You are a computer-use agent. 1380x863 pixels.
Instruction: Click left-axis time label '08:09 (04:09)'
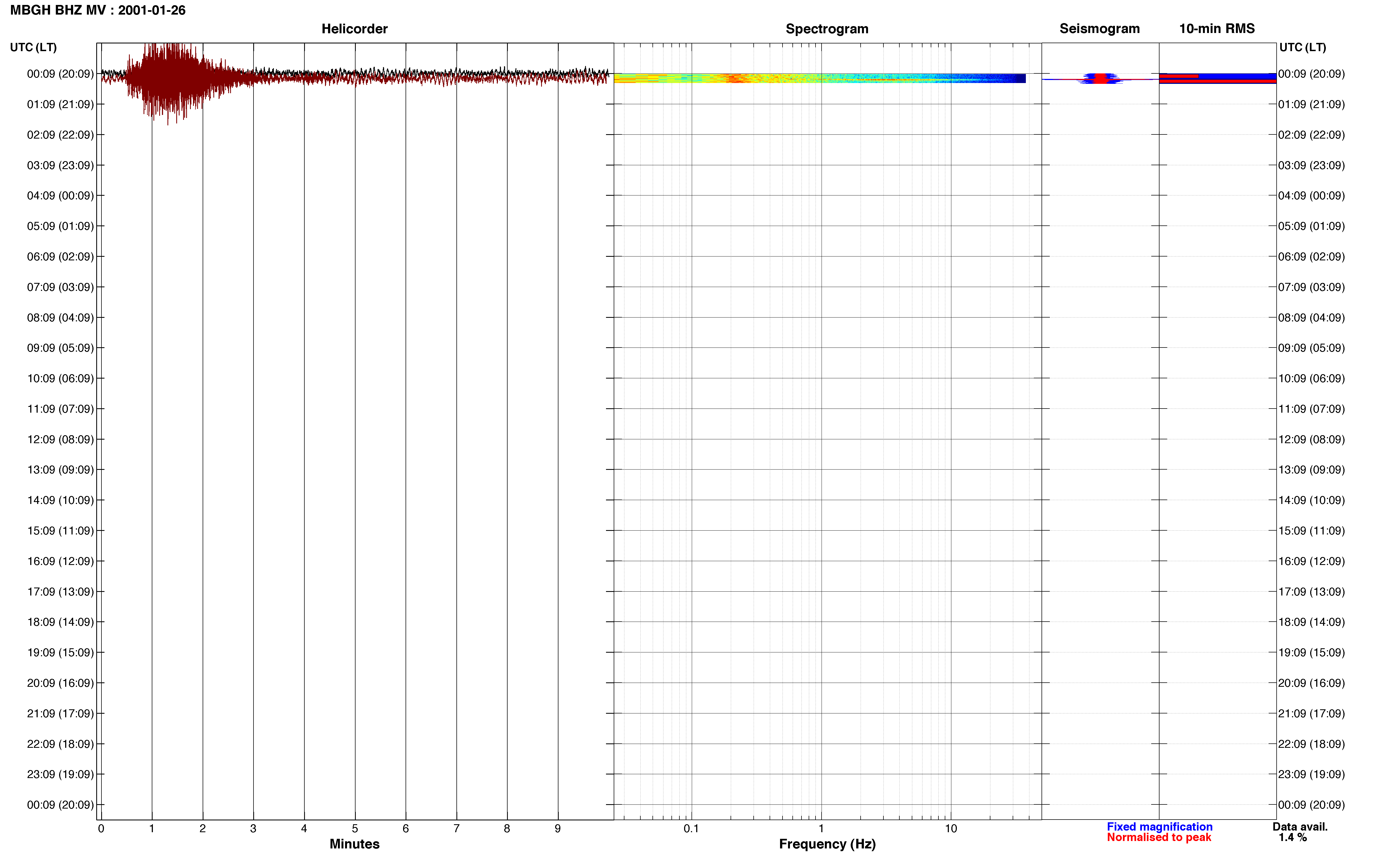point(60,317)
